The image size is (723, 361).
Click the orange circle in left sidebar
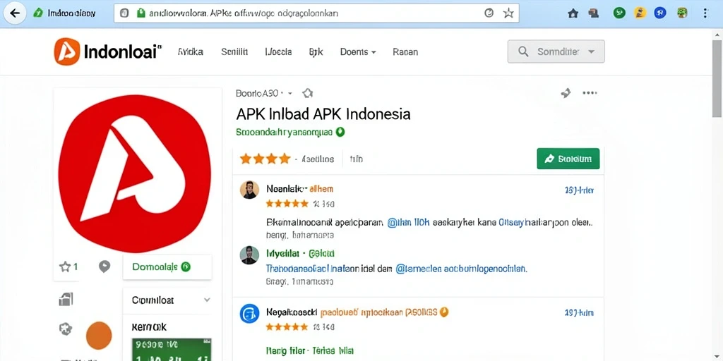pos(99,335)
